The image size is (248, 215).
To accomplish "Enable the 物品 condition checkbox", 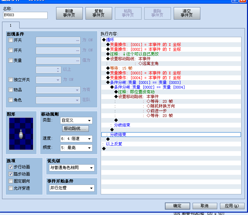I will click(x=10, y=90).
